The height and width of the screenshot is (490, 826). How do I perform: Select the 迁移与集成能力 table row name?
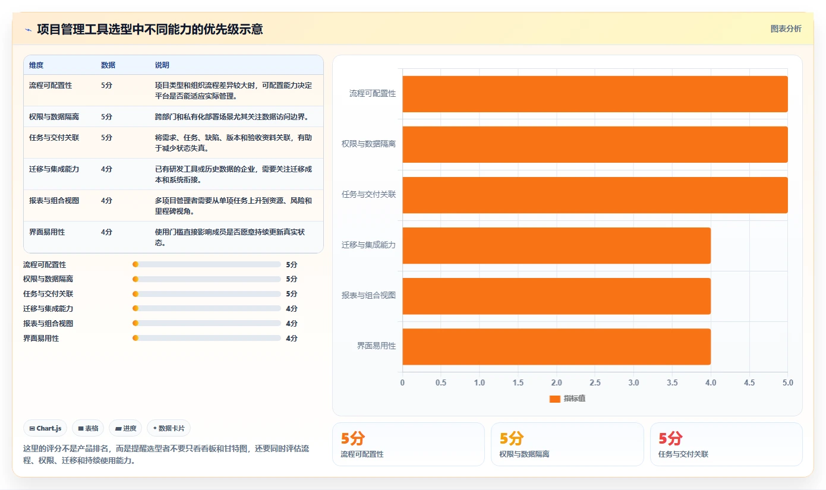[54, 169]
